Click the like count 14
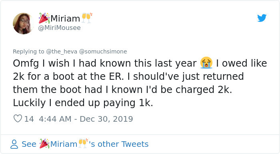Screen dimensions: 280x154 (x=29, y=119)
